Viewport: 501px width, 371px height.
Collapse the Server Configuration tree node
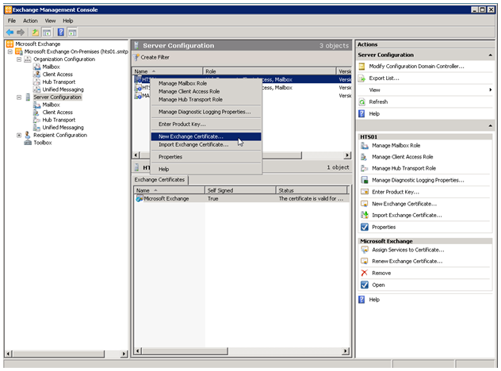[x=19, y=98]
